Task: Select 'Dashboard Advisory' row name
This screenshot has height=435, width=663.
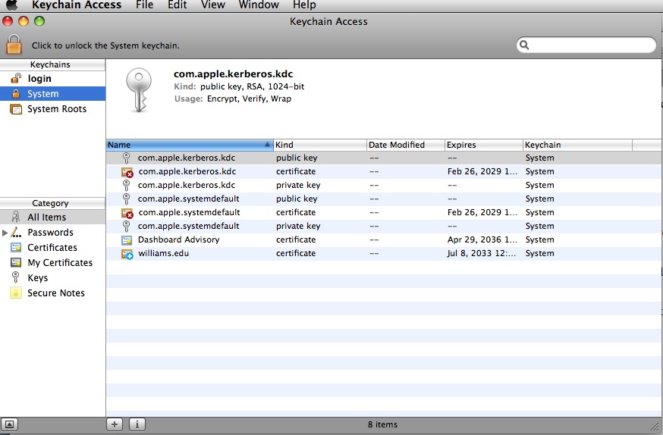Action: pyautogui.click(x=178, y=240)
